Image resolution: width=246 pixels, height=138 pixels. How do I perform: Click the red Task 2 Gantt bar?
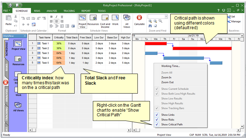coord(202,48)
